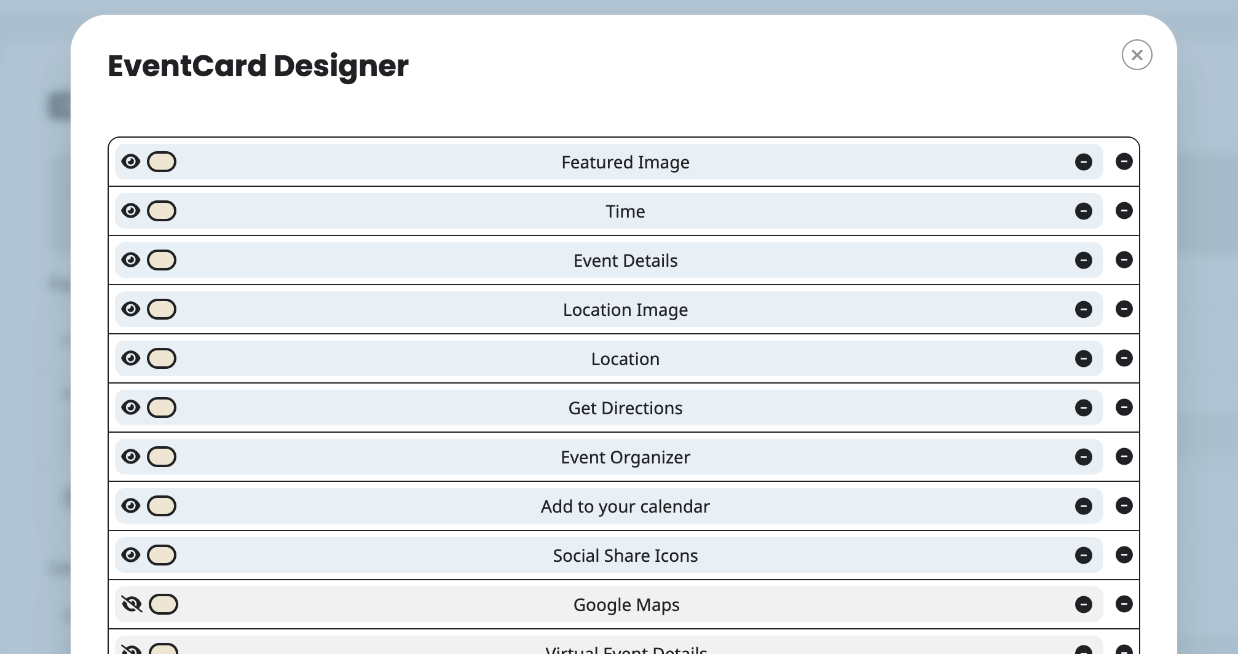Hide the Featured Image field using eye icon
Image resolution: width=1238 pixels, height=654 pixels.
tap(130, 162)
